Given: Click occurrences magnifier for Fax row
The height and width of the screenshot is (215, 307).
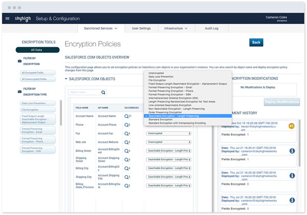Looking at the screenshot, I should (126, 134).
